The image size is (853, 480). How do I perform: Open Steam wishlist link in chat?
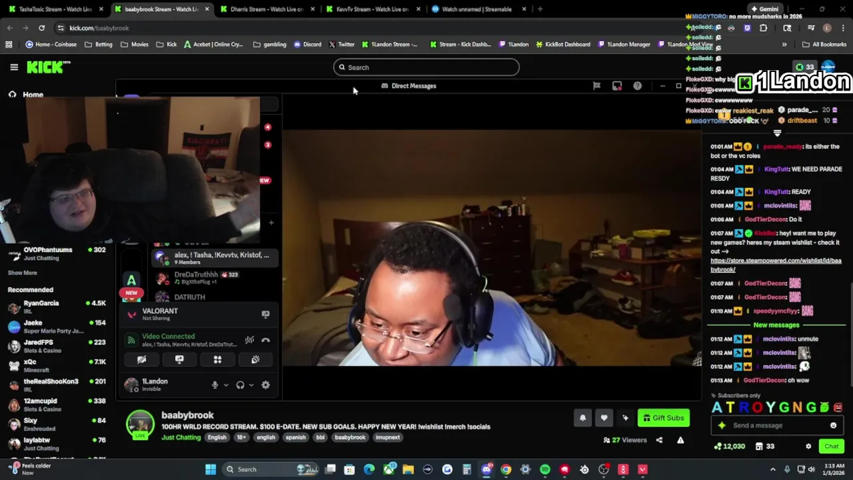(x=776, y=265)
